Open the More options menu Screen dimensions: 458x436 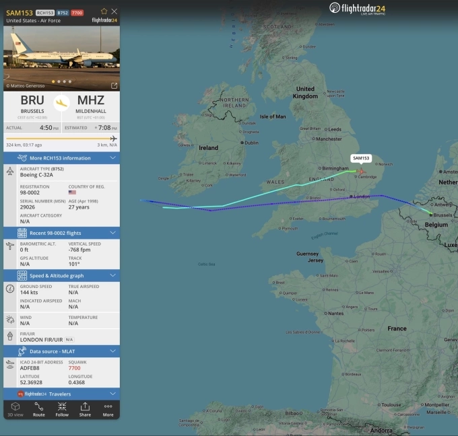(x=108, y=410)
